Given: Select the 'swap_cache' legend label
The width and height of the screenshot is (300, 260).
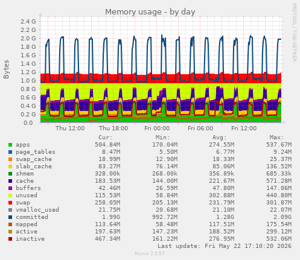Looking at the screenshot, I should point(34,159).
